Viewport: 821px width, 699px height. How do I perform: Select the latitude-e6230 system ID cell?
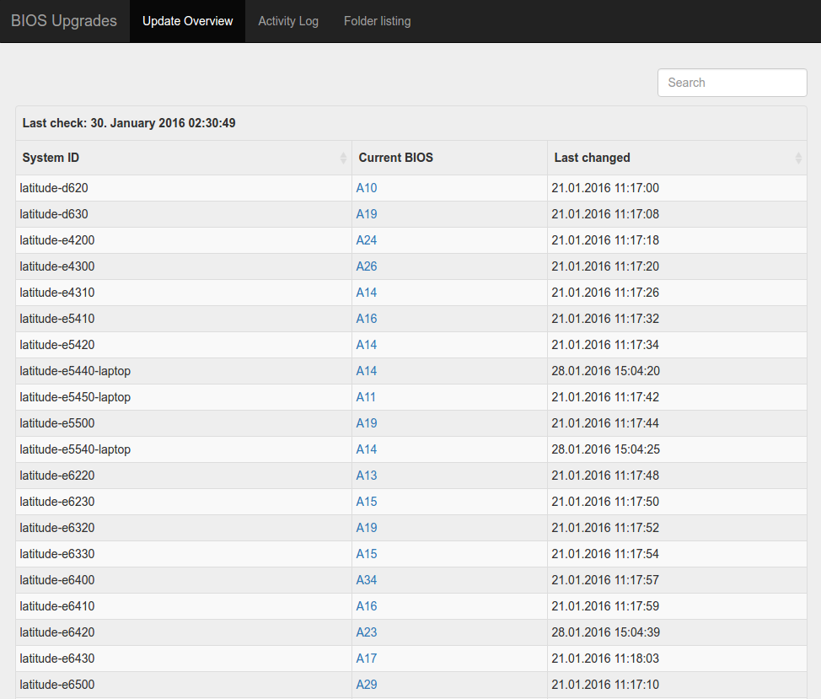click(x=184, y=502)
